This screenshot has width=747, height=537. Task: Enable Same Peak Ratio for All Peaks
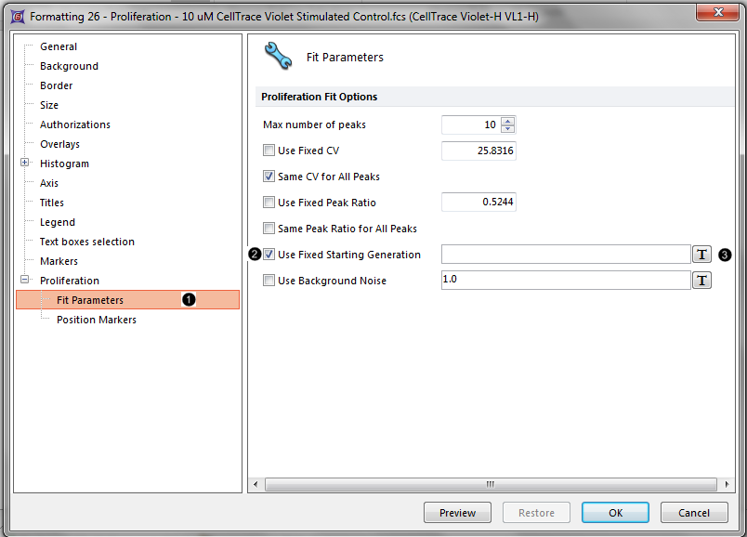[269, 229]
